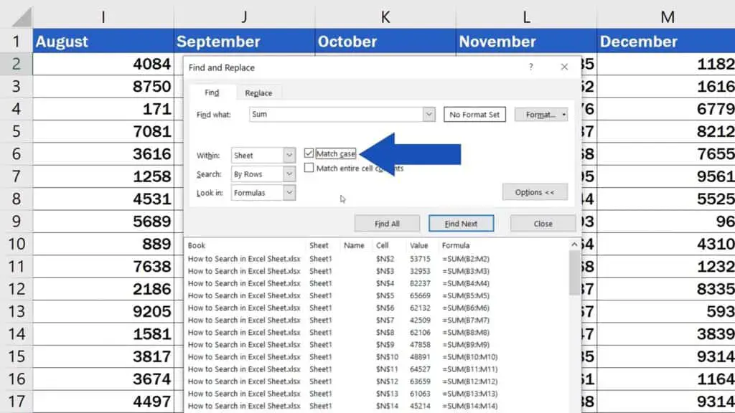Select result row for cell $N$2

coord(378,258)
